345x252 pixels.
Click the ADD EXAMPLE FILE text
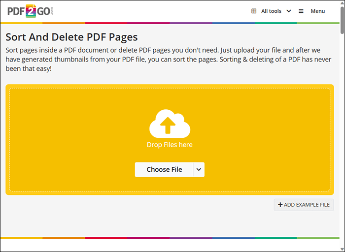(307, 205)
